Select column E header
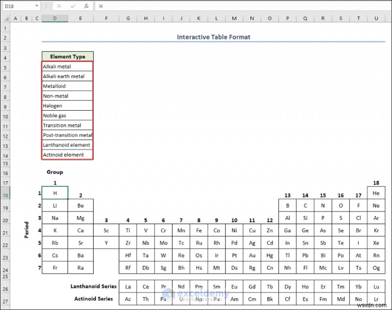This screenshot has width=392, height=310. (80, 18)
